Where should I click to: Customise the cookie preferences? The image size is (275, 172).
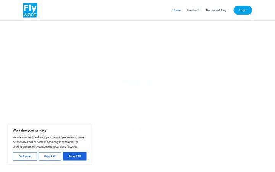coord(25,156)
